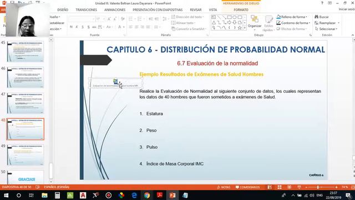
Task: Open the Diseño tab
Action: click(x=63, y=10)
